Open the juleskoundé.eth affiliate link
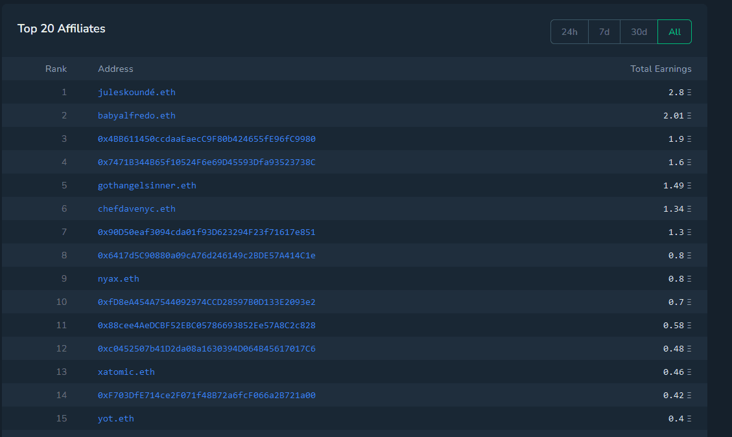This screenshot has width=732, height=437. coord(136,92)
